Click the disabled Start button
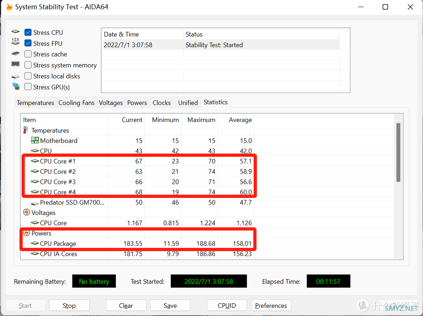423x316 pixels. pyautogui.click(x=25, y=305)
